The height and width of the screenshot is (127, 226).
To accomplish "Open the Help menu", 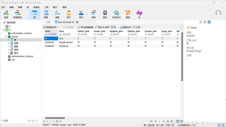I will (x=64, y=7).
